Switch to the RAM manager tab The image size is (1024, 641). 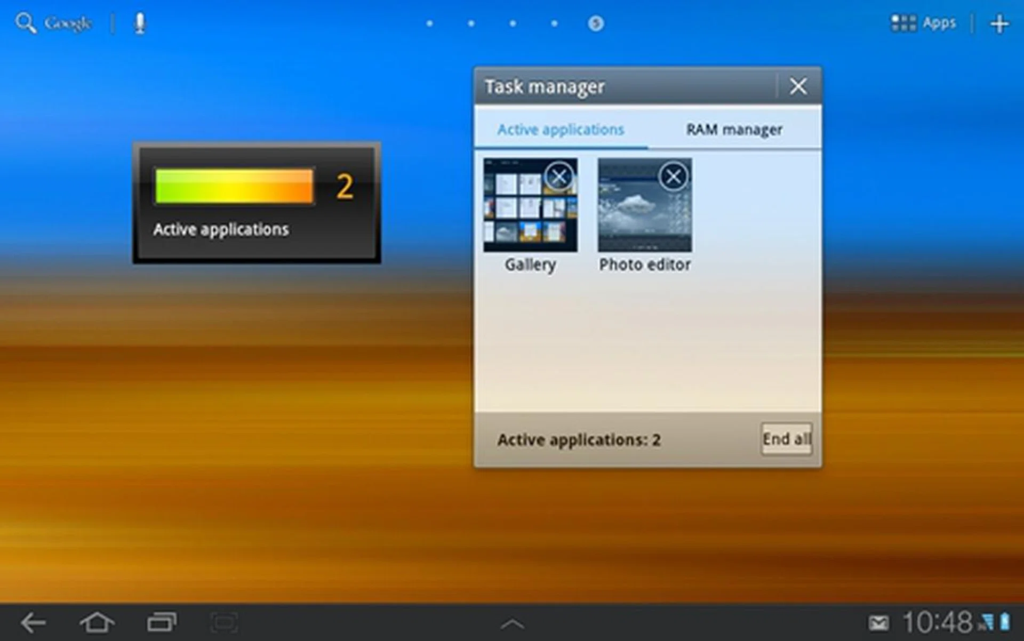pyautogui.click(x=734, y=130)
